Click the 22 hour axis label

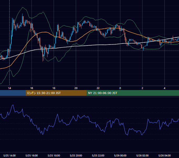coord(98,88)
